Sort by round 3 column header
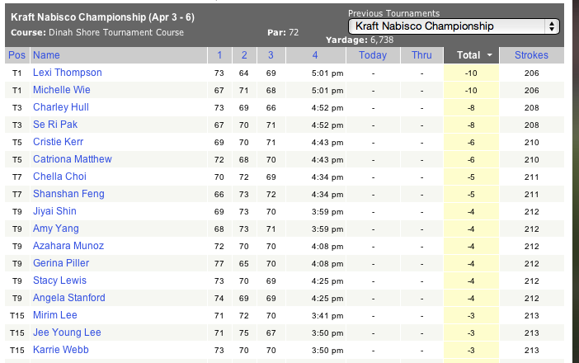This screenshot has height=363, width=579. [270, 55]
